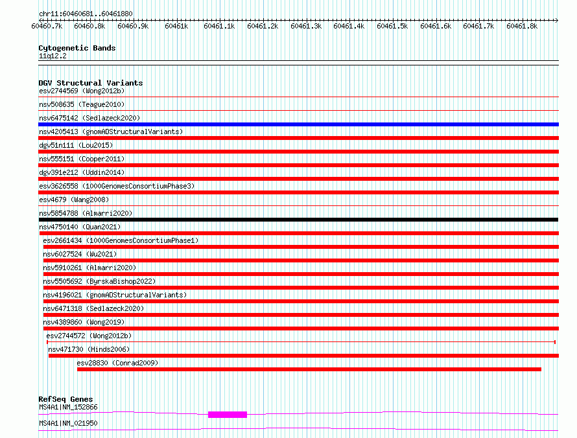Screen dimensions: 577x438
Task: Open the nsv6027524 (Wu2021) label
Action: [80, 254]
